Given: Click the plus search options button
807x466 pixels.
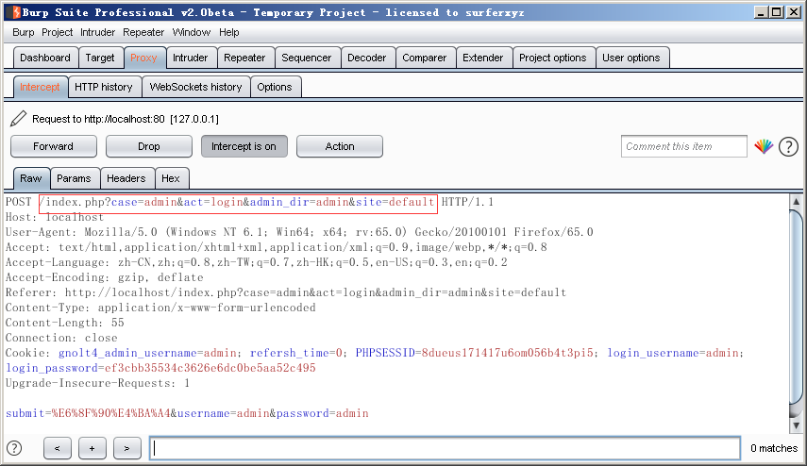Looking at the screenshot, I should 92,448.
